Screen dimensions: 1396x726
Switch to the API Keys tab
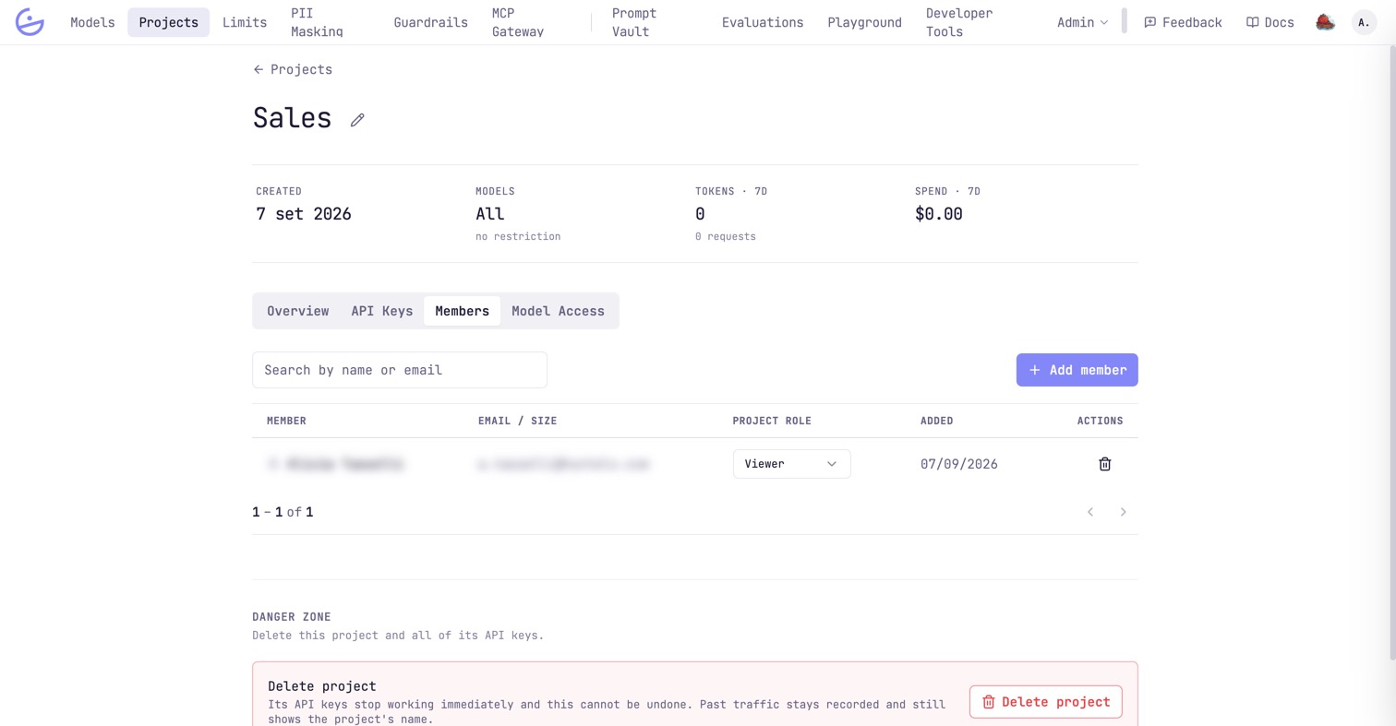[381, 311]
